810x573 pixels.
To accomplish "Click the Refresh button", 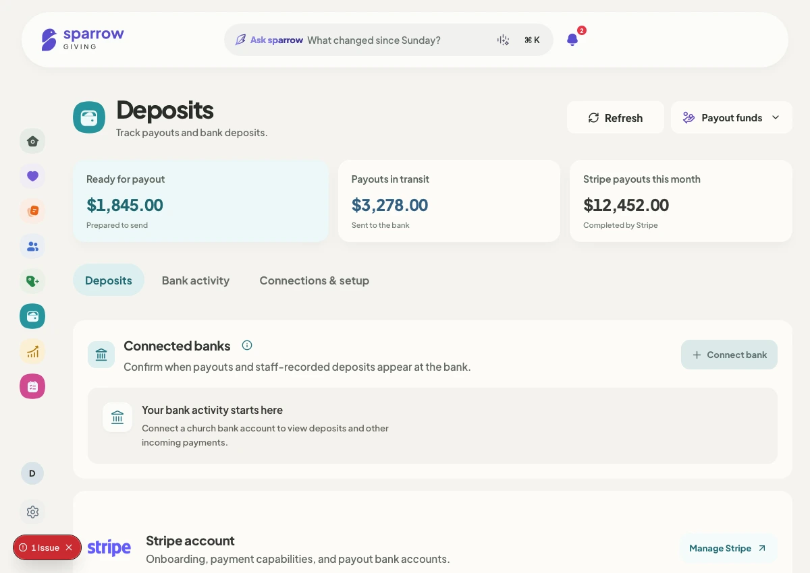I will click(x=616, y=117).
